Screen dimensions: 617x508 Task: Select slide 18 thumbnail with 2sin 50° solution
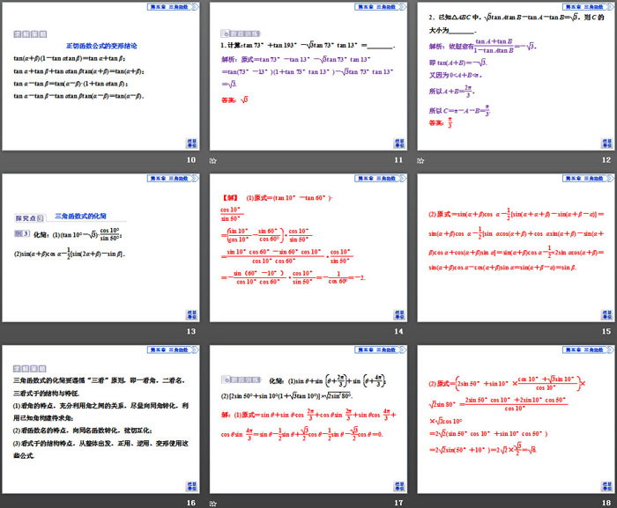[517, 419]
